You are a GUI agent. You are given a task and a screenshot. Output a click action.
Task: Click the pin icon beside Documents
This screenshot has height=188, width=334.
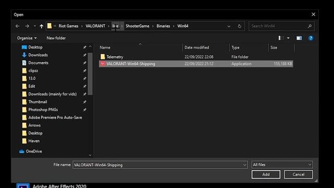click(x=85, y=63)
